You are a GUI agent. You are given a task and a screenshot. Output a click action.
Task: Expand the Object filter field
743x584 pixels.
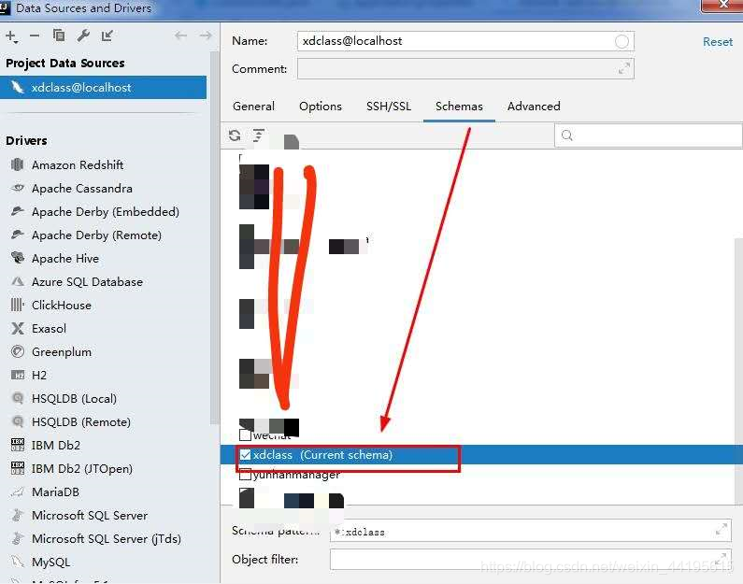[x=722, y=558]
